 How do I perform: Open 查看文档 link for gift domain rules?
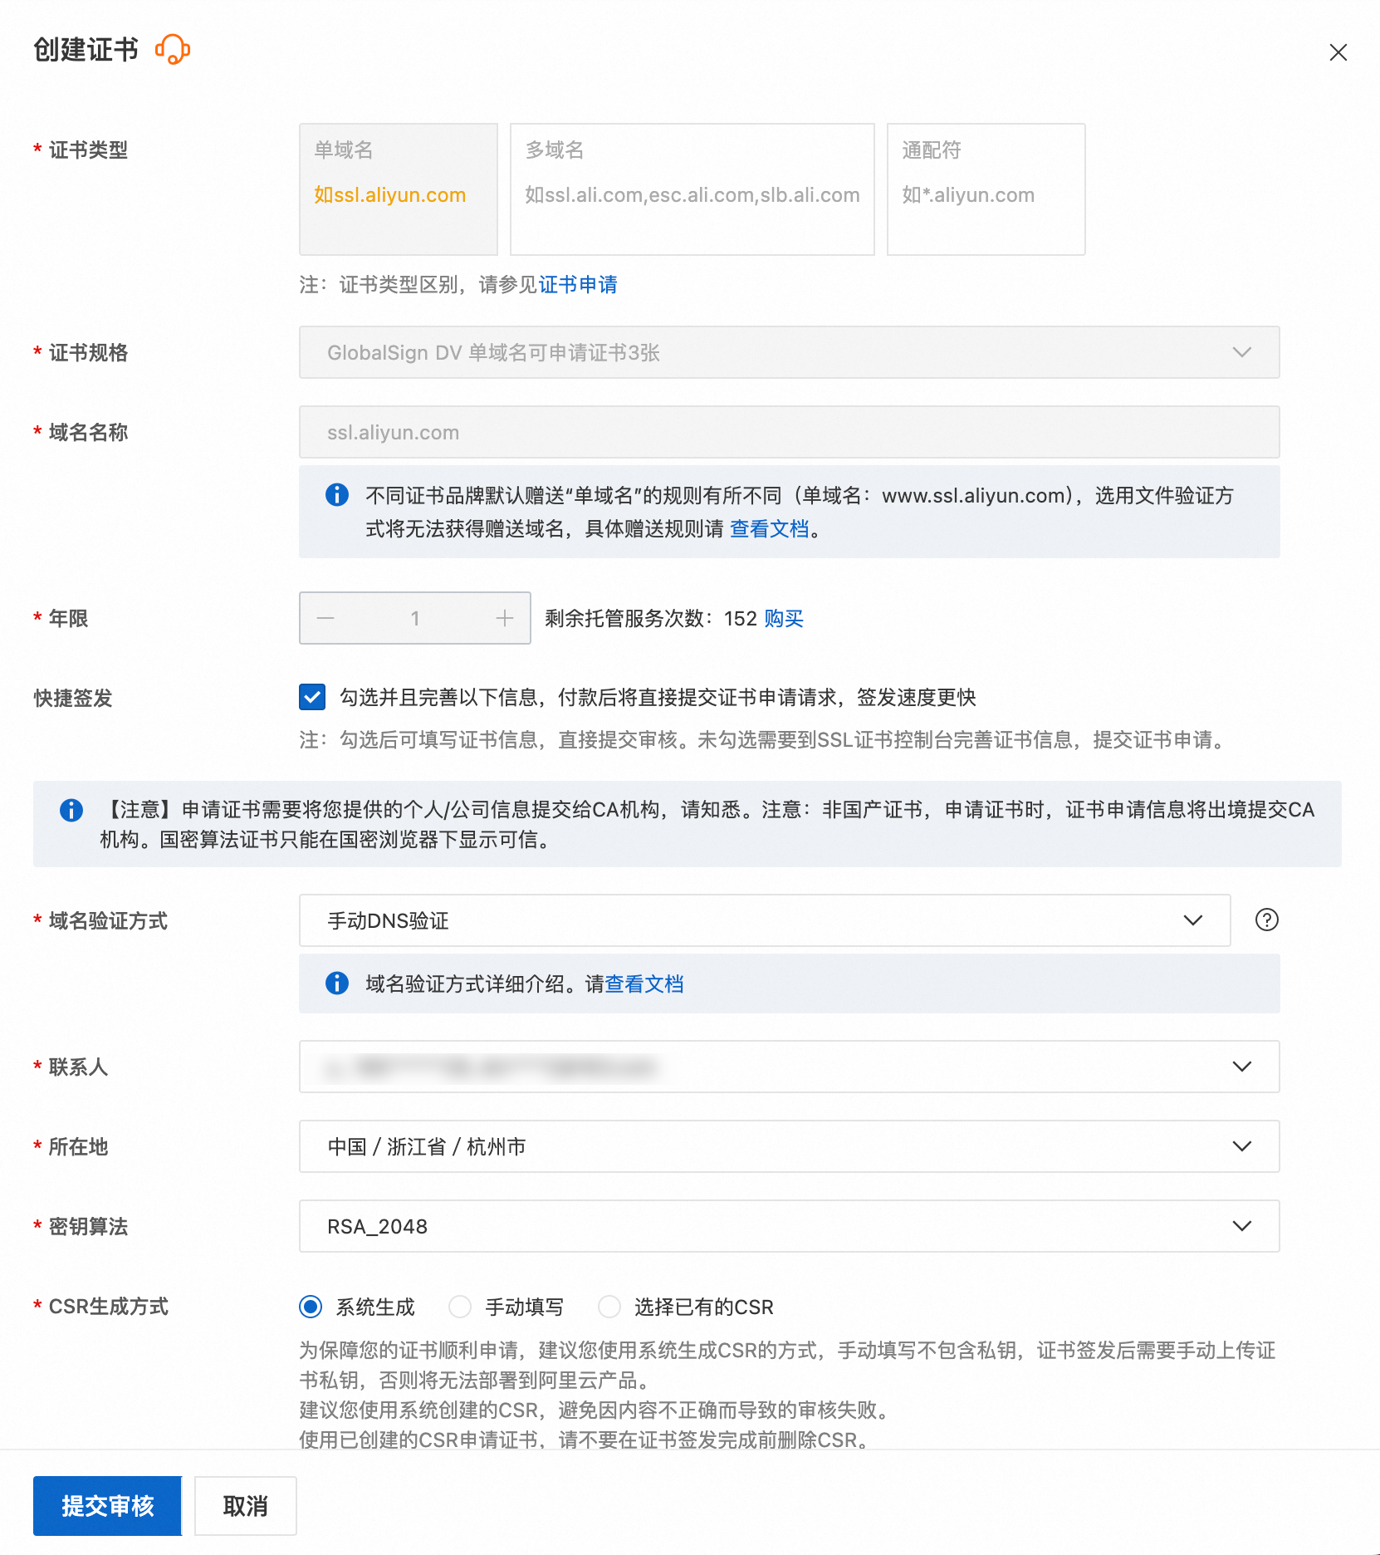tap(769, 529)
